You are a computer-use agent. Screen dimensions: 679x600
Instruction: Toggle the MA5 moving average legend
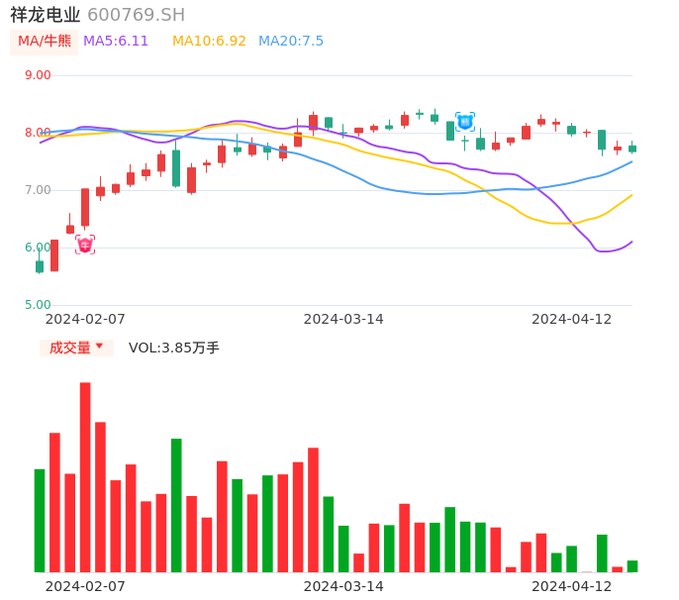point(116,42)
